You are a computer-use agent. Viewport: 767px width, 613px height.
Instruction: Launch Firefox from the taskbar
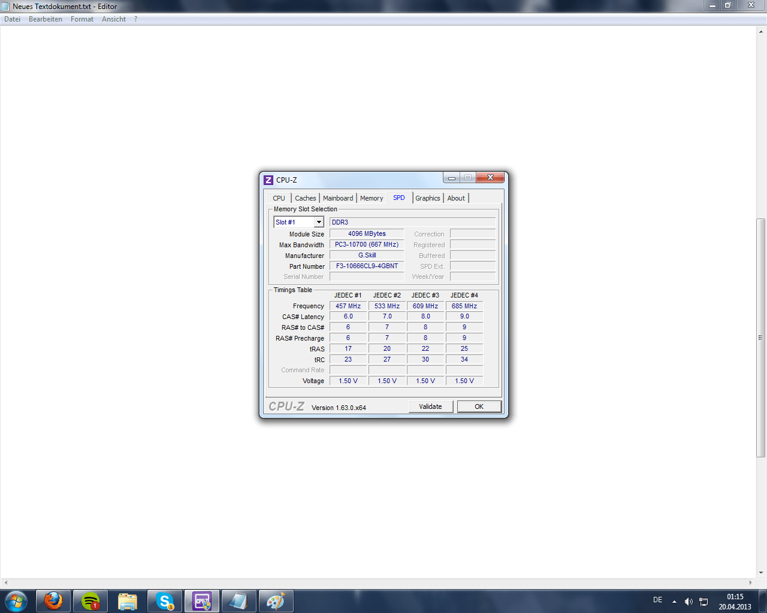[53, 601]
